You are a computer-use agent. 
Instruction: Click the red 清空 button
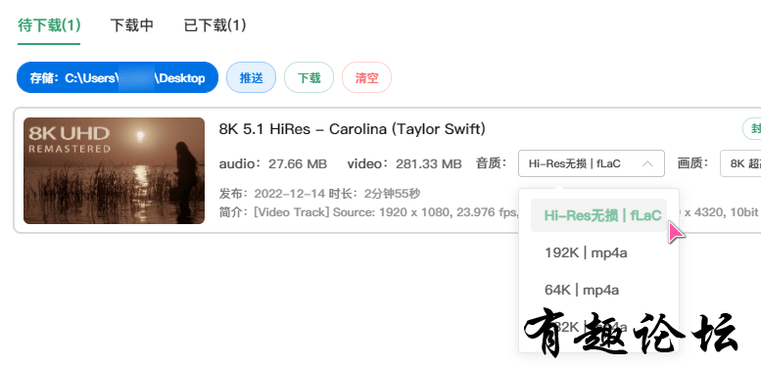[366, 77]
